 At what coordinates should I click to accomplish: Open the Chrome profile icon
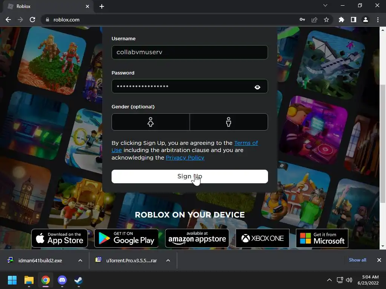pyautogui.click(x=366, y=20)
